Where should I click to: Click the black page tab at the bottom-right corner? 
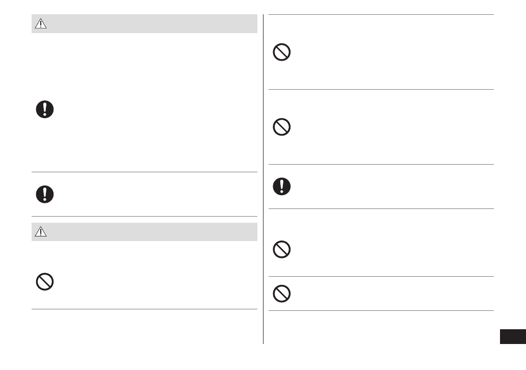pyautogui.click(x=512, y=337)
